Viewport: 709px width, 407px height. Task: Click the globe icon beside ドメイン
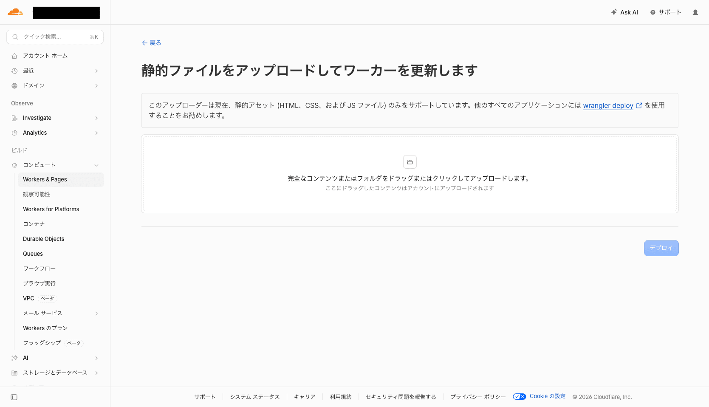14,86
